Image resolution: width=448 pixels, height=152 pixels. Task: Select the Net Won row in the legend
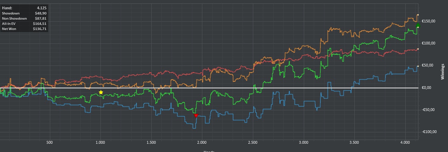[x=24, y=29]
